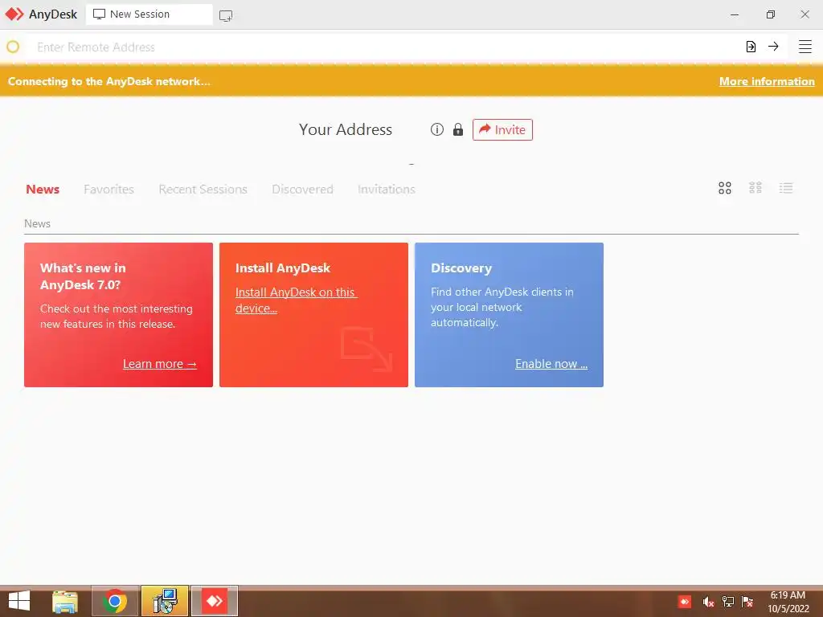The width and height of the screenshot is (823, 617).
Task: Click the Invite button
Action: point(502,129)
